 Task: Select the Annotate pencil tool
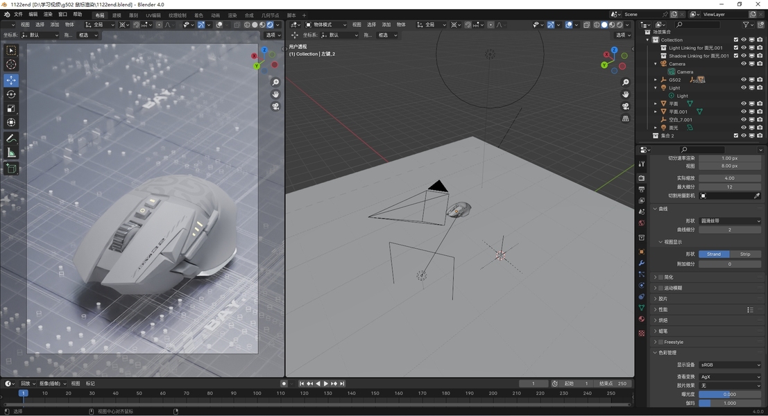pyautogui.click(x=11, y=139)
